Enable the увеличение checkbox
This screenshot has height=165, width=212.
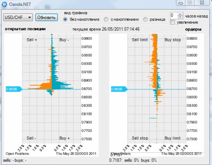172,22
